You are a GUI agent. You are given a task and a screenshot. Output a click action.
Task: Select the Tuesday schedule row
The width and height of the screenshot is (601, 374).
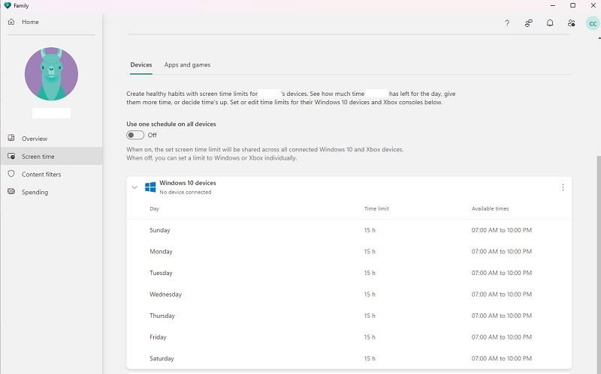point(349,273)
